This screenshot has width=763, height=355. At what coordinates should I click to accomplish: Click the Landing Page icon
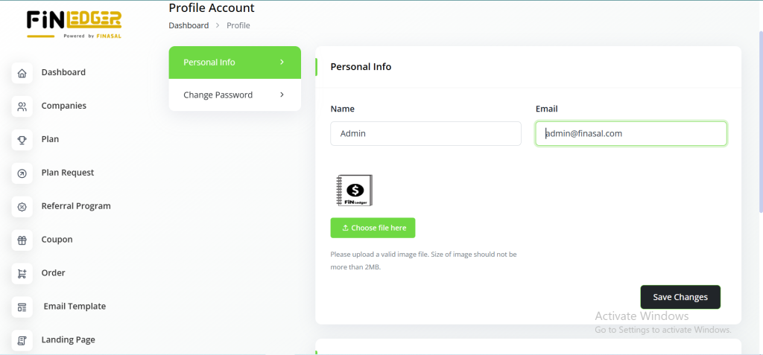(22, 340)
